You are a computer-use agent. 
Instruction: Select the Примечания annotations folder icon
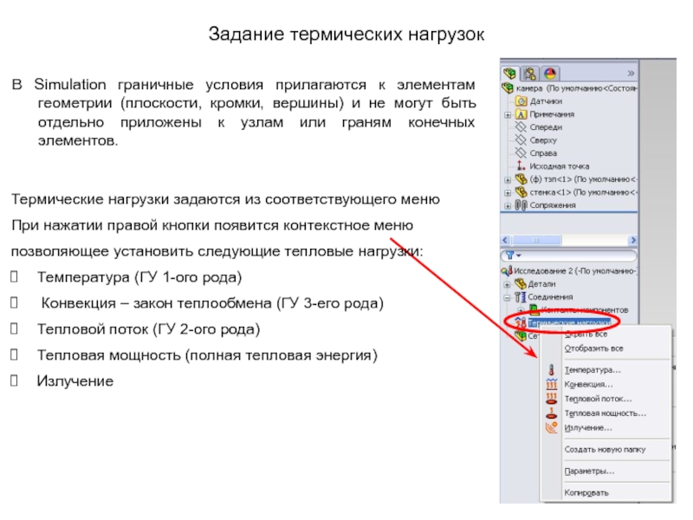[521, 114]
